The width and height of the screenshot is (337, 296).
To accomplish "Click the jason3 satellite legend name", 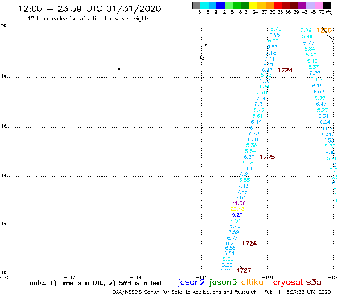I will coord(223,282).
